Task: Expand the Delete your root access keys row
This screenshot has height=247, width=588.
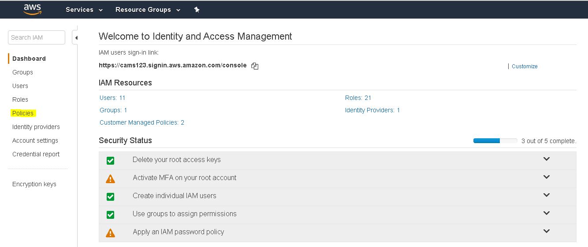Action: (x=547, y=159)
